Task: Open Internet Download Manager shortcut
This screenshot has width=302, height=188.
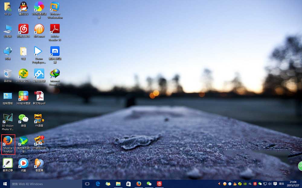Action: [55, 77]
